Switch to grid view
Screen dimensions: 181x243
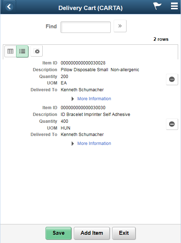click(x=10, y=51)
